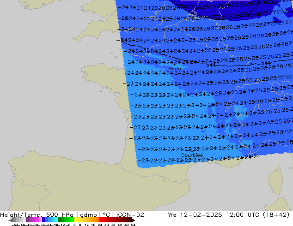Image resolution: width=293 pixels, height=226 pixels.
Task: Click the 54 legend scale value
Action: pos(133,225)
